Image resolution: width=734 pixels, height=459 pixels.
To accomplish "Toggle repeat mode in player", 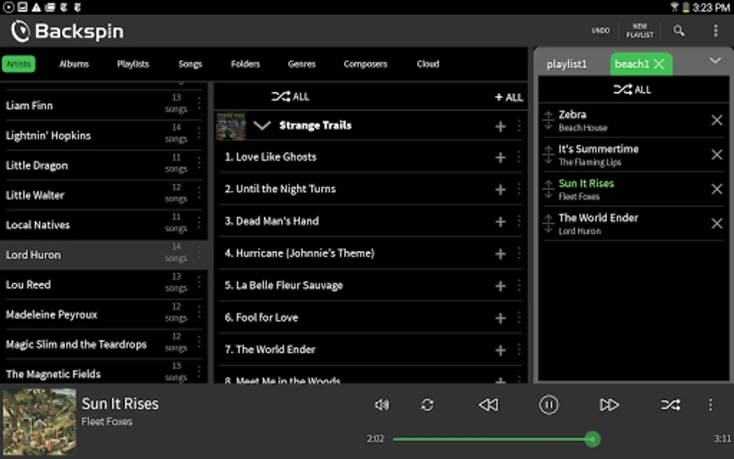I will click(427, 405).
